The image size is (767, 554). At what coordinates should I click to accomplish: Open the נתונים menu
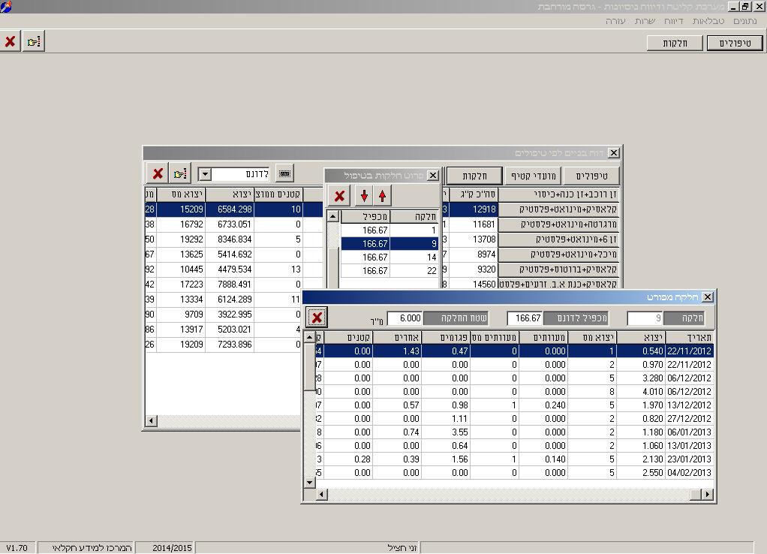tap(745, 21)
